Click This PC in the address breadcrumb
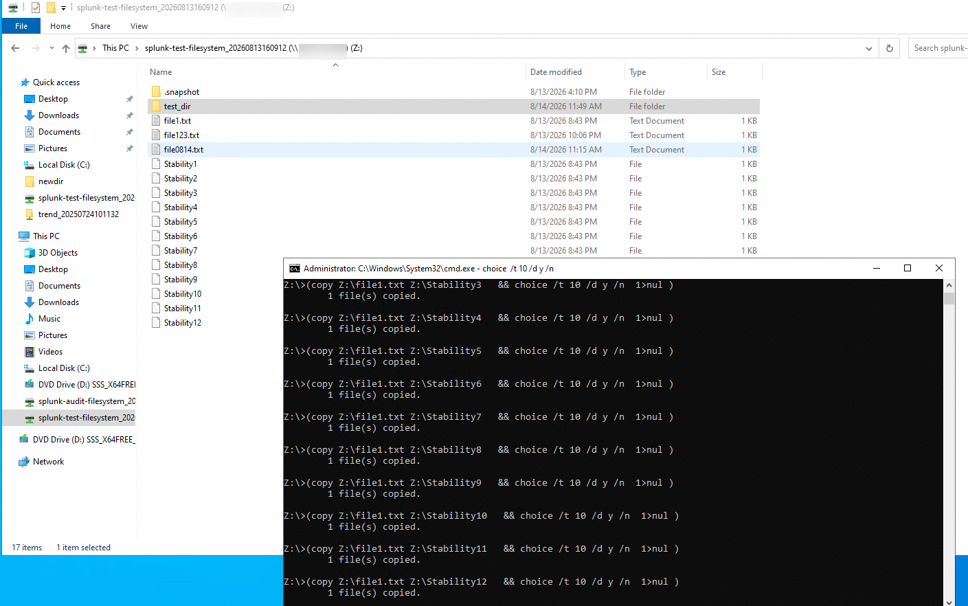Image resolution: width=968 pixels, height=606 pixels. [x=115, y=48]
